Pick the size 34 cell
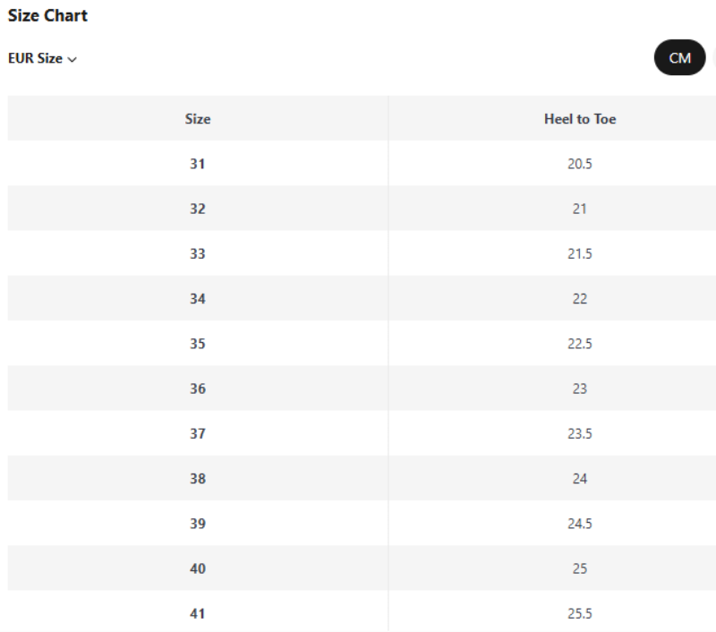The width and height of the screenshot is (716, 632). pos(198,299)
